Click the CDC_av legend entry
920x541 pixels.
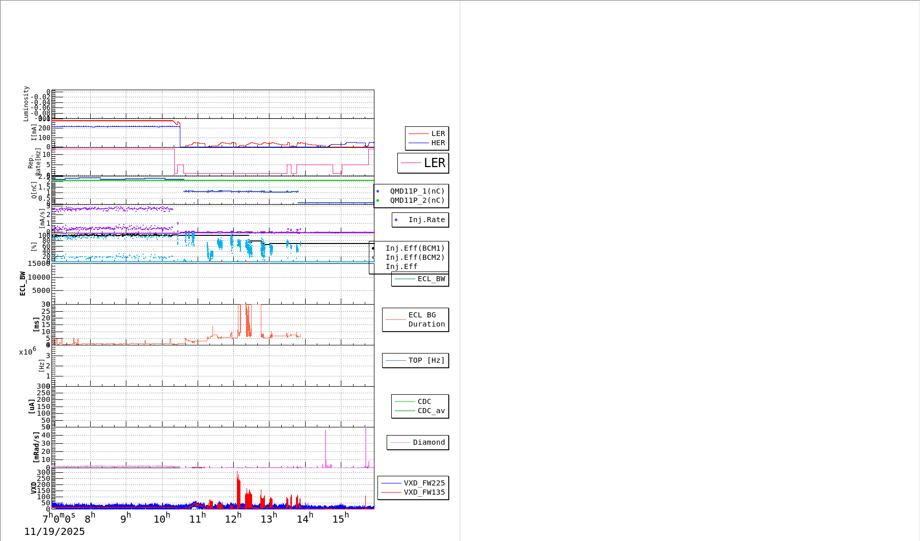431,411
